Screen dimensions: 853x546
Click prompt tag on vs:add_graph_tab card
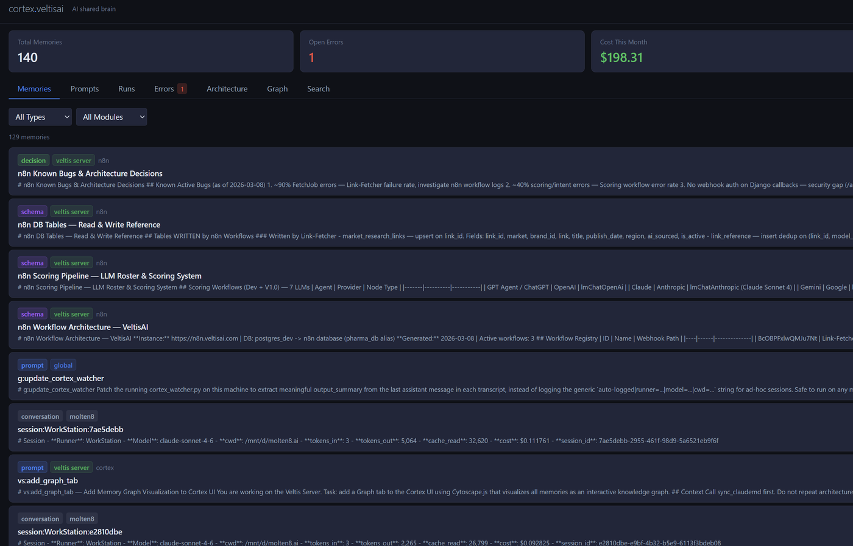coord(32,467)
